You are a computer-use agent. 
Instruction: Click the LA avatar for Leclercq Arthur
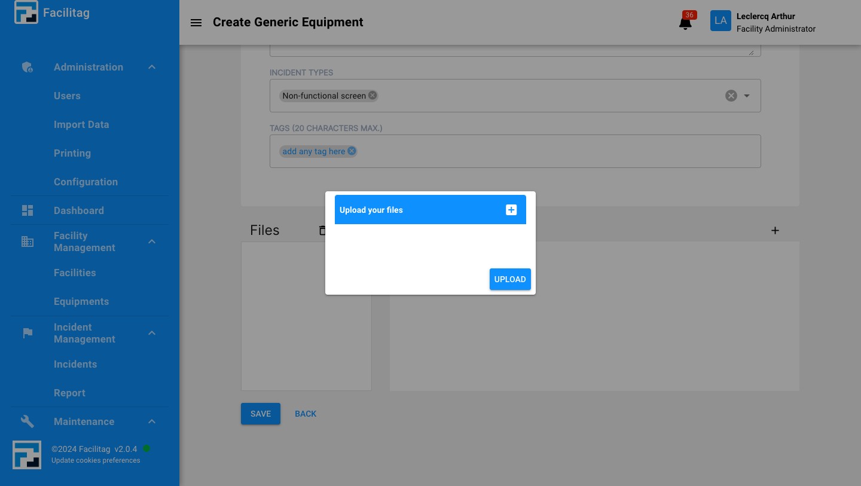720,20
